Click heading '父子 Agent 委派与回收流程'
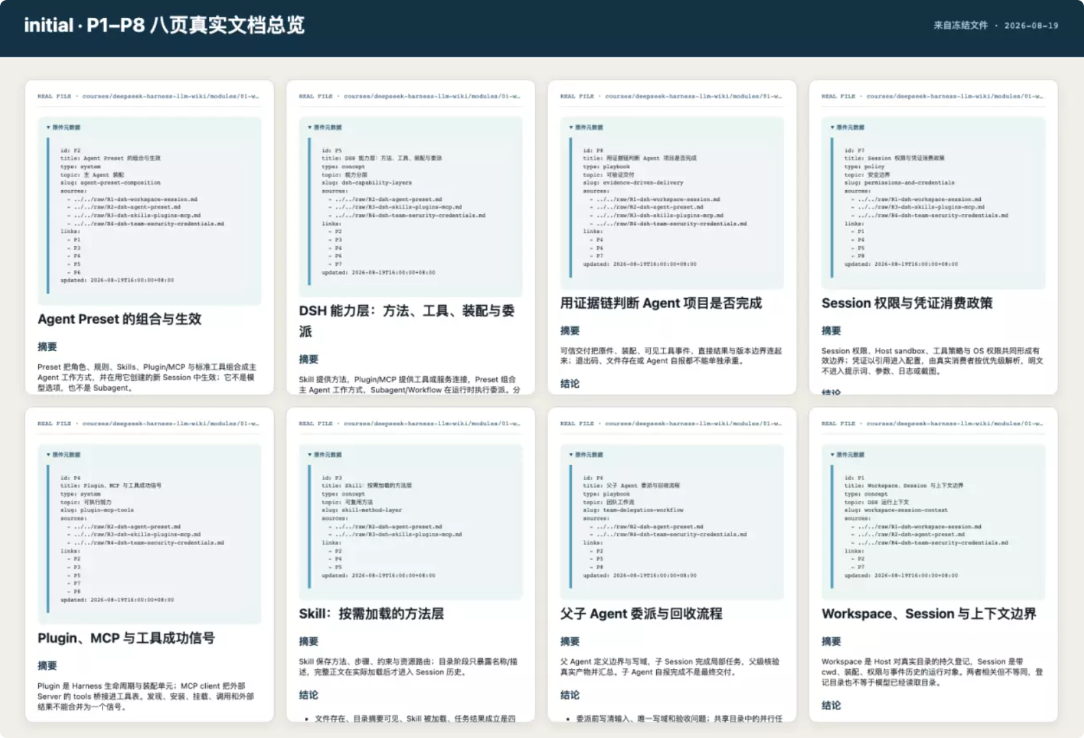This screenshot has width=1084, height=738. (641, 614)
